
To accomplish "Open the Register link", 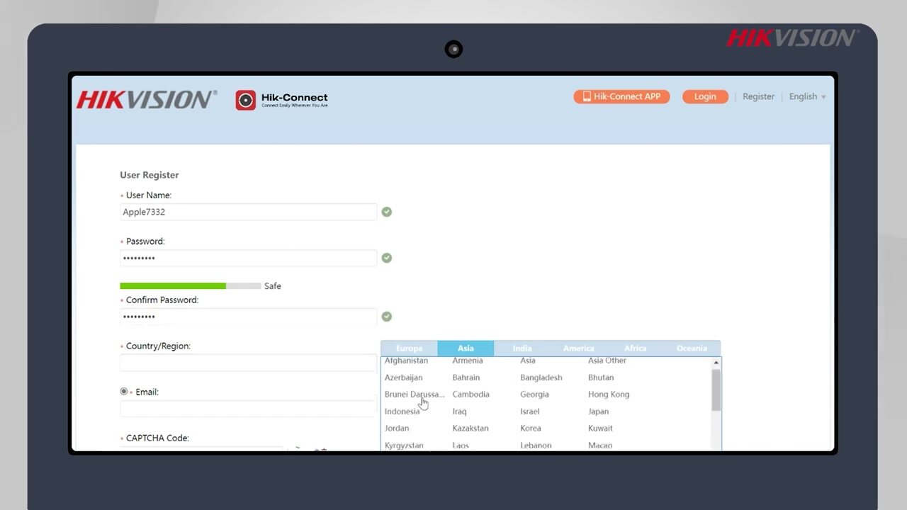I will coord(758,96).
